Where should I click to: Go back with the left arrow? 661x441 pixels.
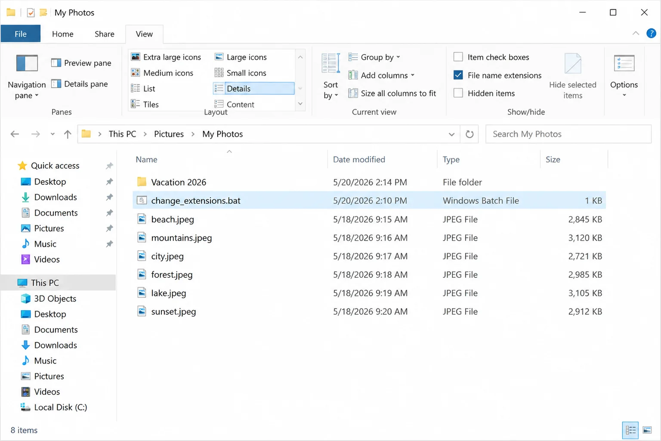[x=15, y=134]
